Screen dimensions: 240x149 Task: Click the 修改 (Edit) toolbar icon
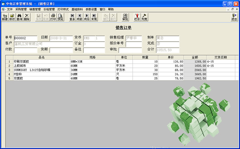click(x=12, y=17)
